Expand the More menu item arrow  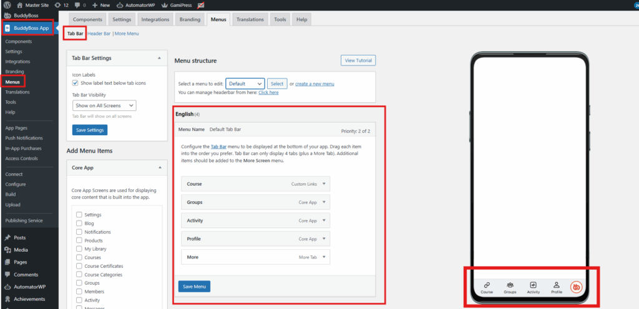pyautogui.click(x=324, y=257)
